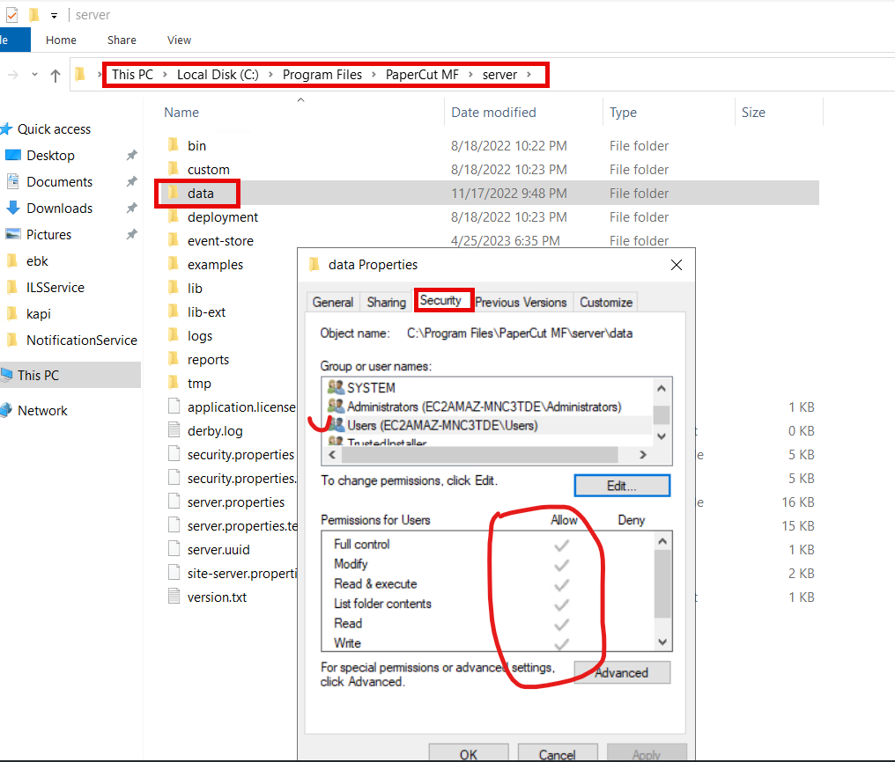Expand chevron after Local Disk (C:)
Image resolution: width=895 pixels, height=762 pixels.
270,75
